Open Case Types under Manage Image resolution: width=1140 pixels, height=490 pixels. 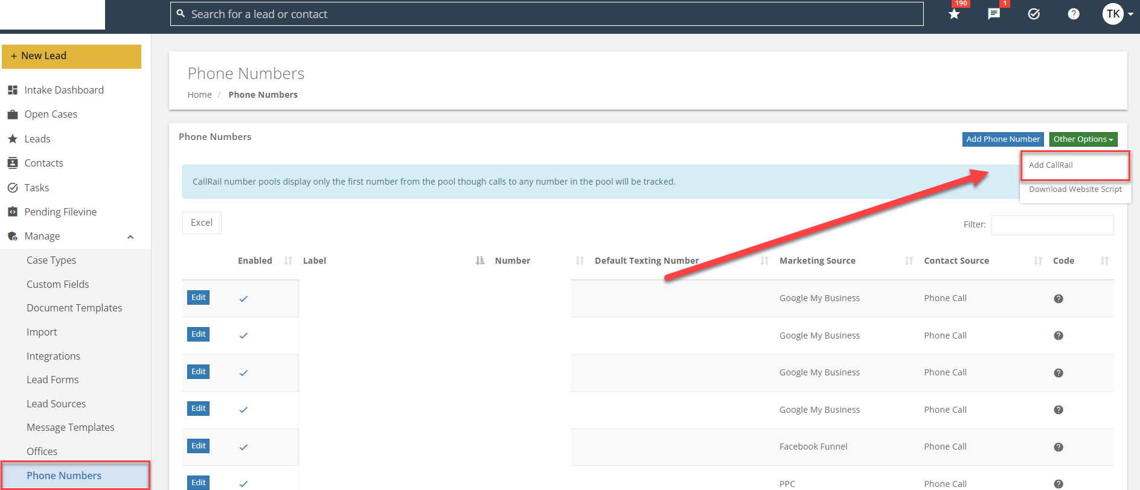51,260
